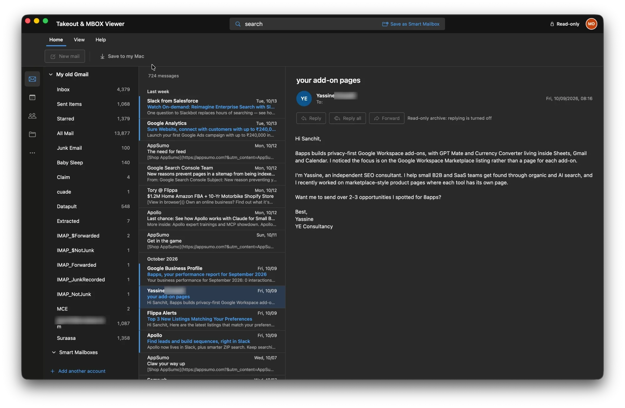The height and width of the screenshot is (408, 625).
Task: Open the Files folder sidebar icon
Action: [32, 134]
